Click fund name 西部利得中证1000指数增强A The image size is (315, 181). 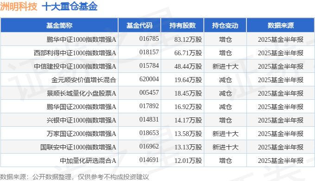[75, 53]
